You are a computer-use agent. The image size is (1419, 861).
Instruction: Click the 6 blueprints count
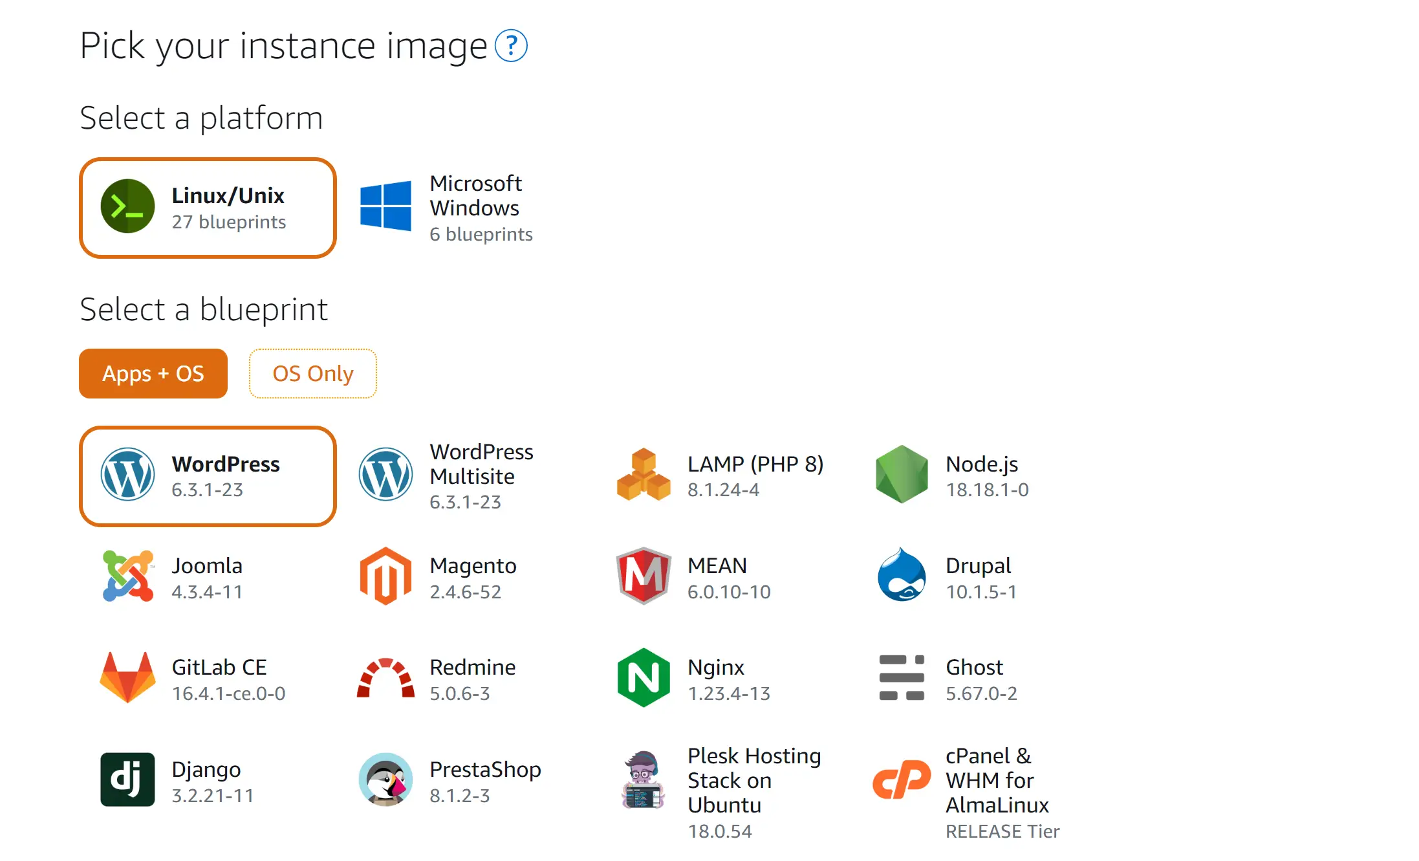[481, 234]
